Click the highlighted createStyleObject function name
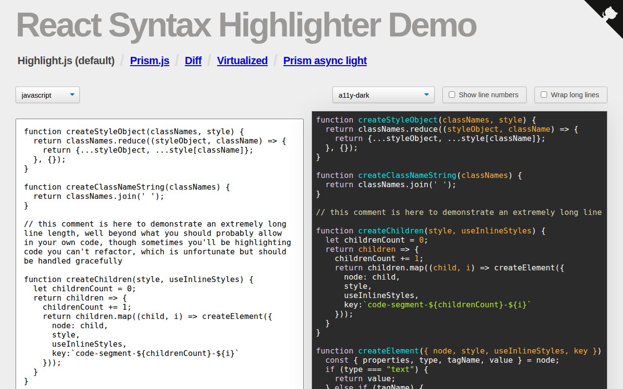Viewport: 623px width, 389px height. click(x=398, y=120)
